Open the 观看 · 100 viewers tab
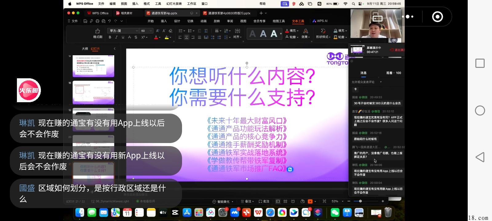492x221 pixels. coord(394,73)
